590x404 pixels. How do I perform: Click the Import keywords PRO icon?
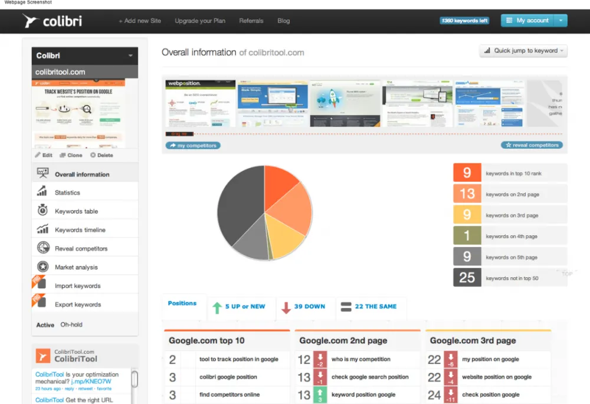pos(39,282)
